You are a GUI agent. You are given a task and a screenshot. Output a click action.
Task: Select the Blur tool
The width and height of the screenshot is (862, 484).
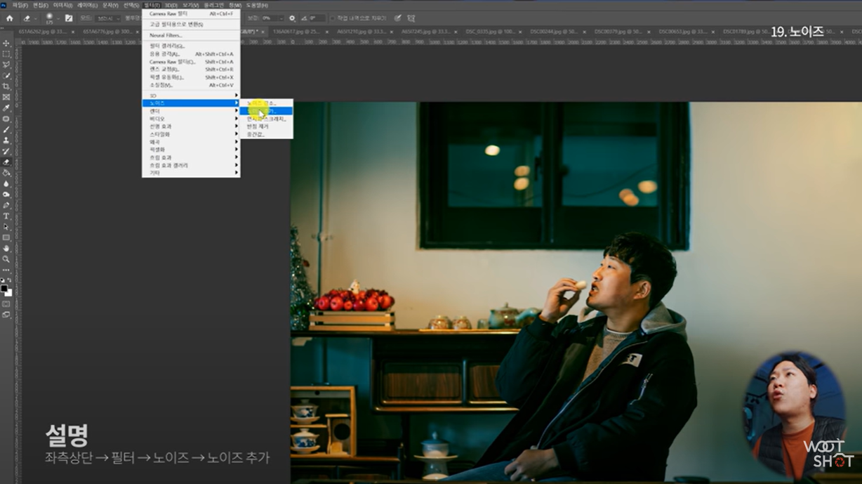point(6,183)
